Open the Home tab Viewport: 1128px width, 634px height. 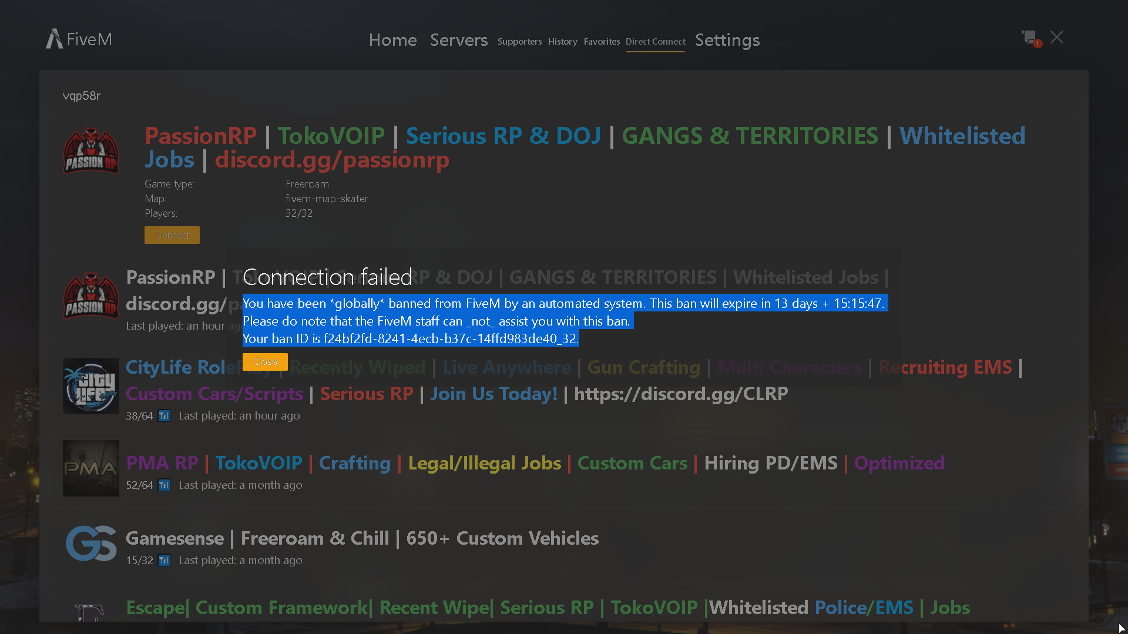393,40
